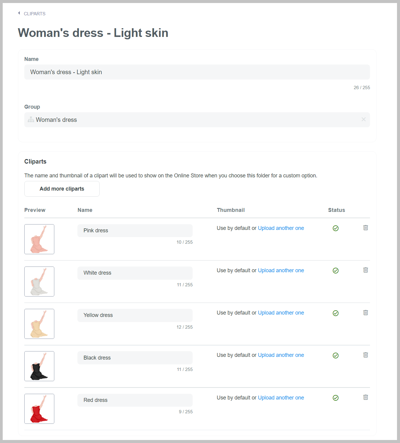Screen dimensions: 400x443
Task: Open the Group selector showing Woman's dress
Action: [x=197, y=120]
